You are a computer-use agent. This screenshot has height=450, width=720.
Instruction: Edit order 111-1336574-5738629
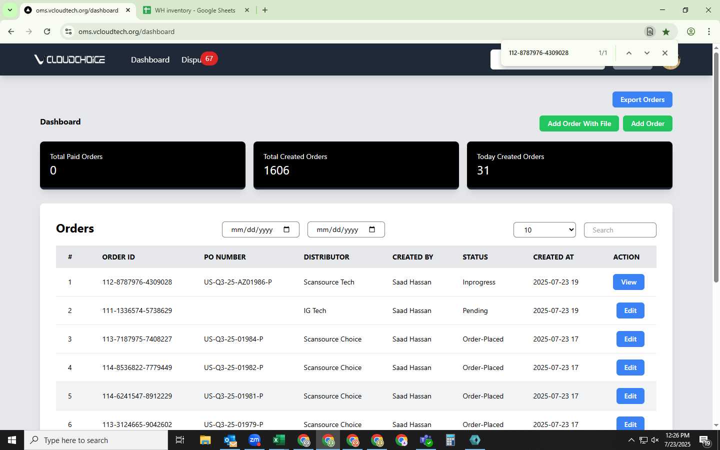[630, 310]
